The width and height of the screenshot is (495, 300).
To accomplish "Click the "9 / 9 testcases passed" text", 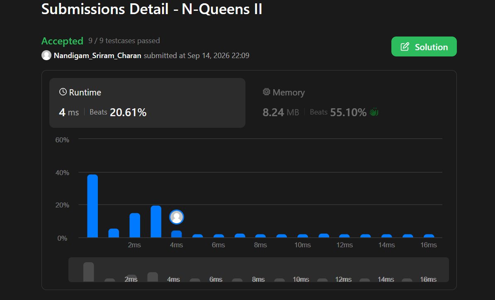I will click(124, 41).
